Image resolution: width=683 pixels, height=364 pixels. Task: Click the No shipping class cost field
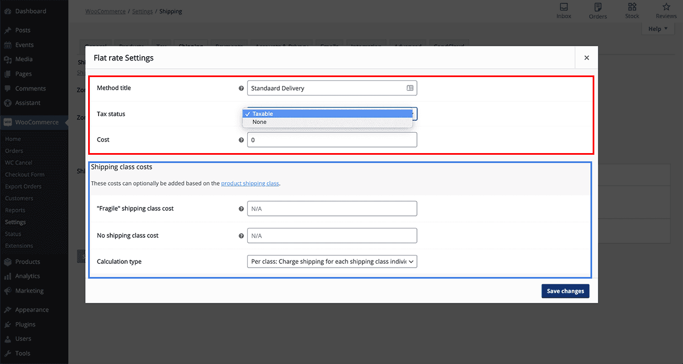coord(332,236)
